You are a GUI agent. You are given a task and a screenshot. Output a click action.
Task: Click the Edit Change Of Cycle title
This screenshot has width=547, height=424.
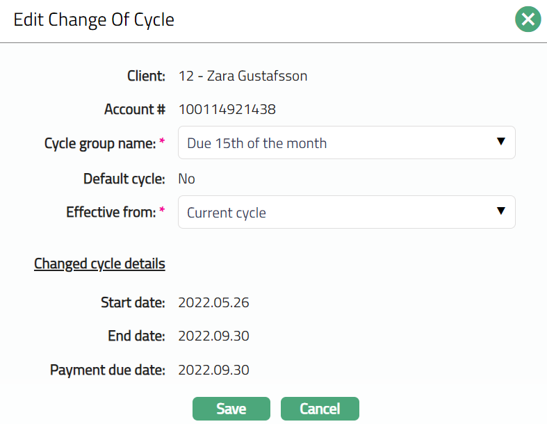point(94,19)
